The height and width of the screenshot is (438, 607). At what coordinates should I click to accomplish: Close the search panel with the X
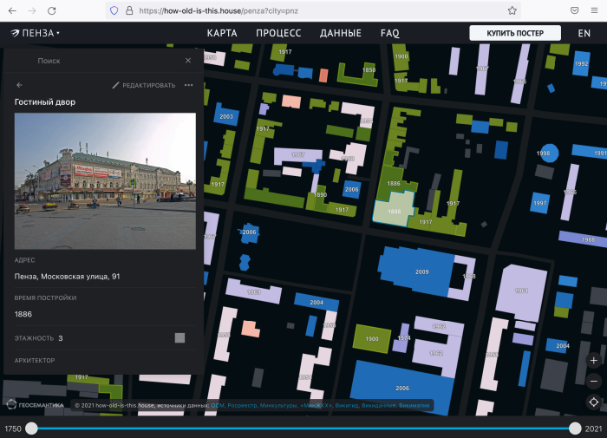point(188,61)
